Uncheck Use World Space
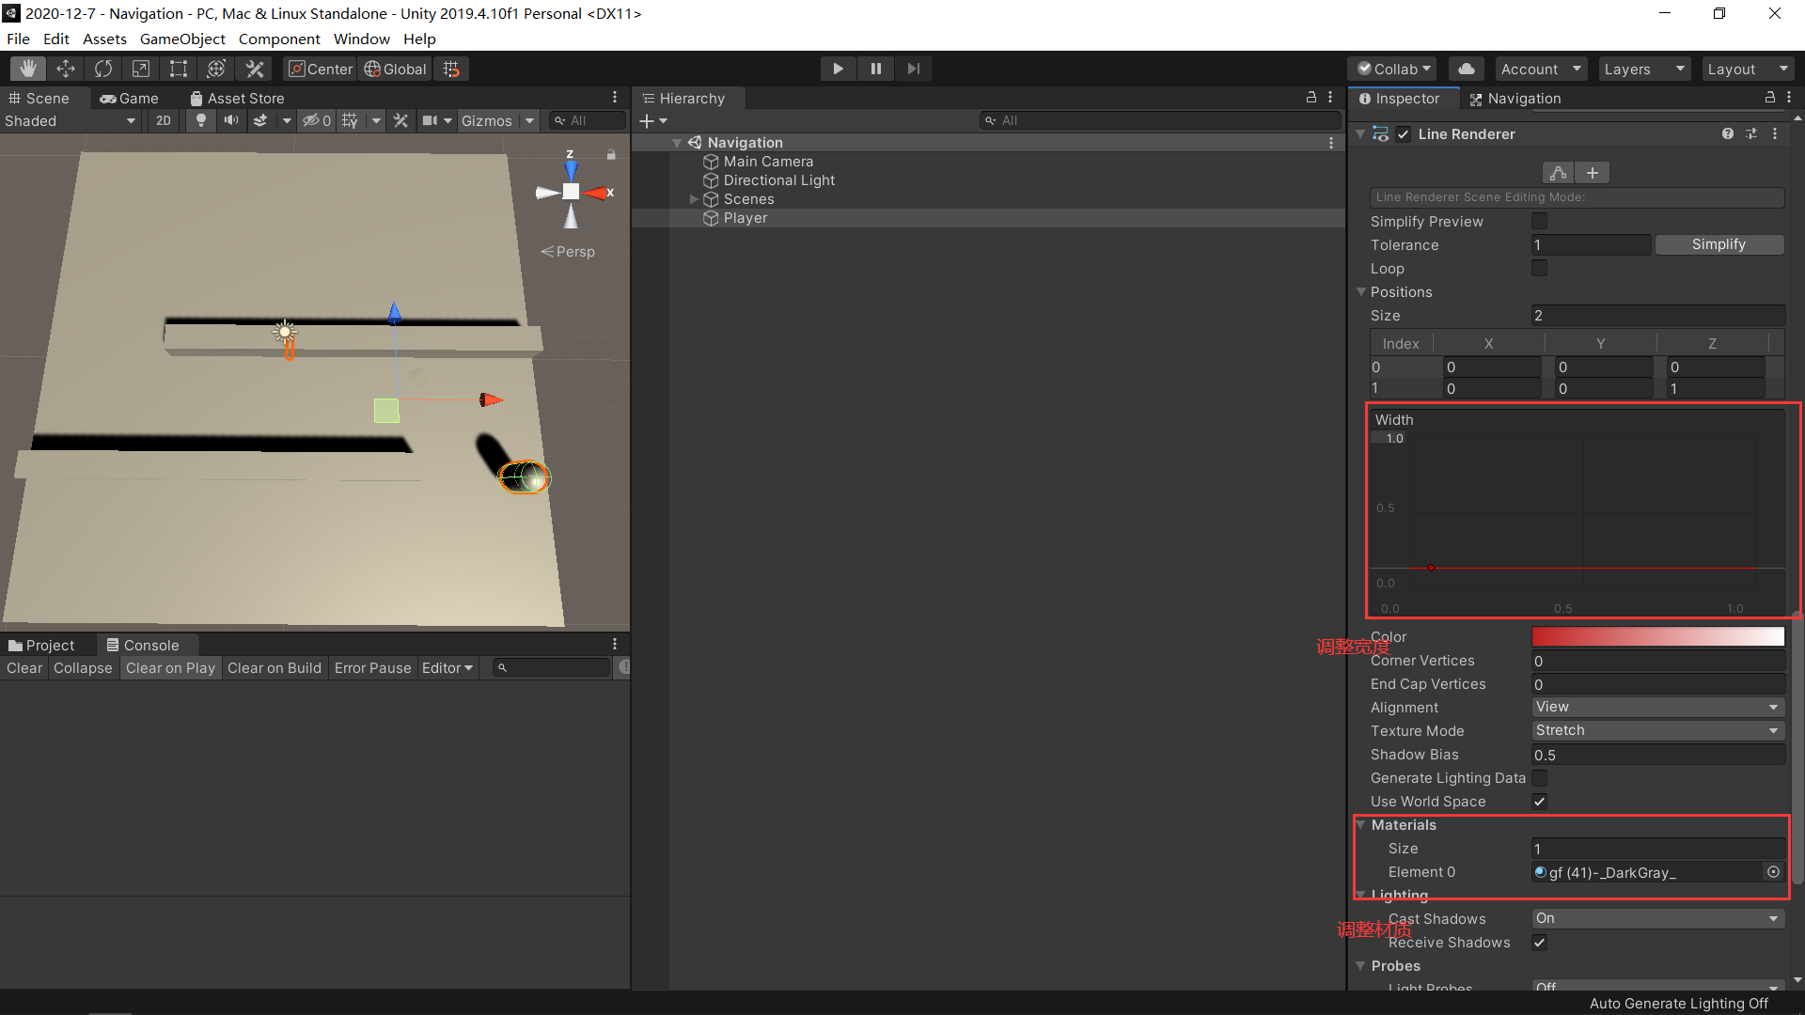Viewport: 1805px width, 1015px height. (1539, 802)
